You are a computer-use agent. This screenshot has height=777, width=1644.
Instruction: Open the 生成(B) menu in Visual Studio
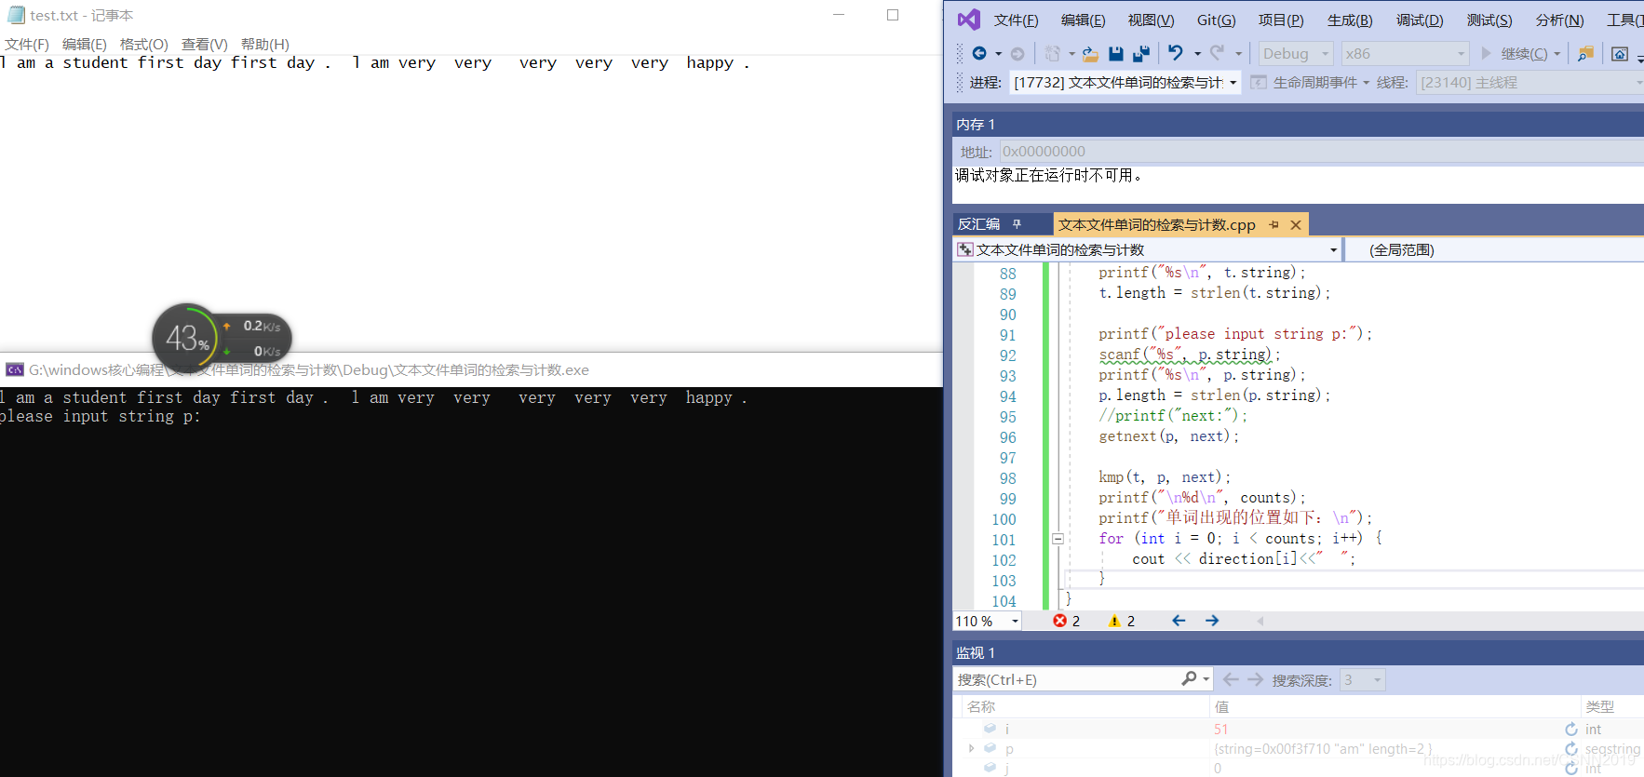1349,20
